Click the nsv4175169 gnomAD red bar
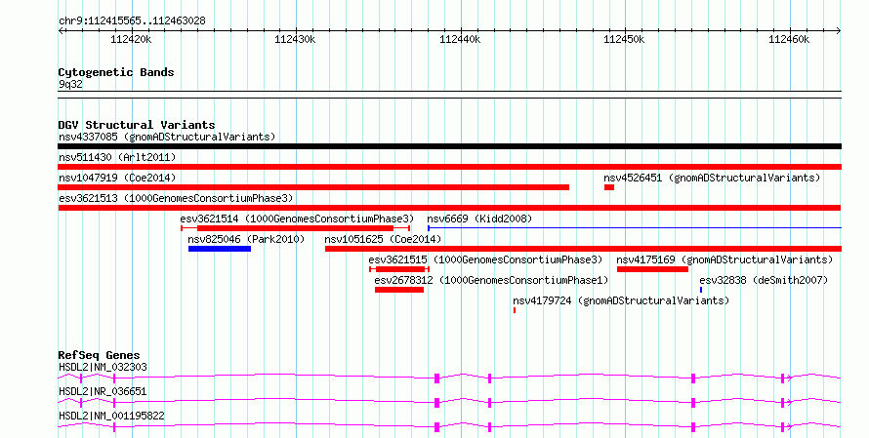Image resolution: width=869 pixels, height=438 pixels. 652,269
